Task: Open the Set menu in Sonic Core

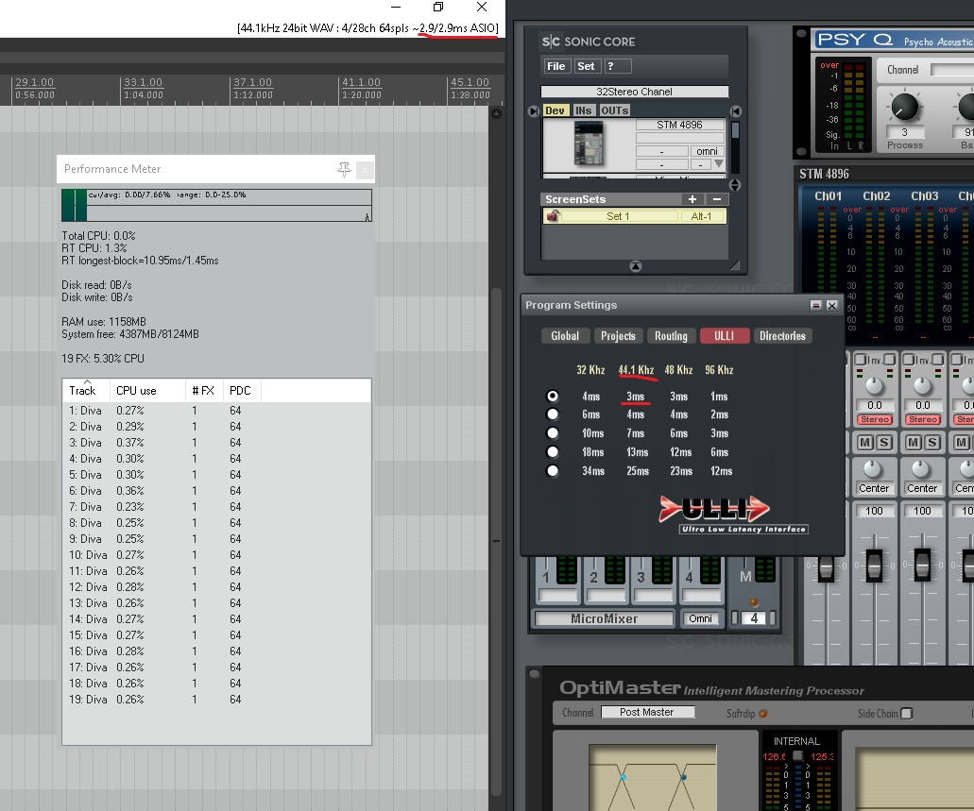Action: pos(586,66)
